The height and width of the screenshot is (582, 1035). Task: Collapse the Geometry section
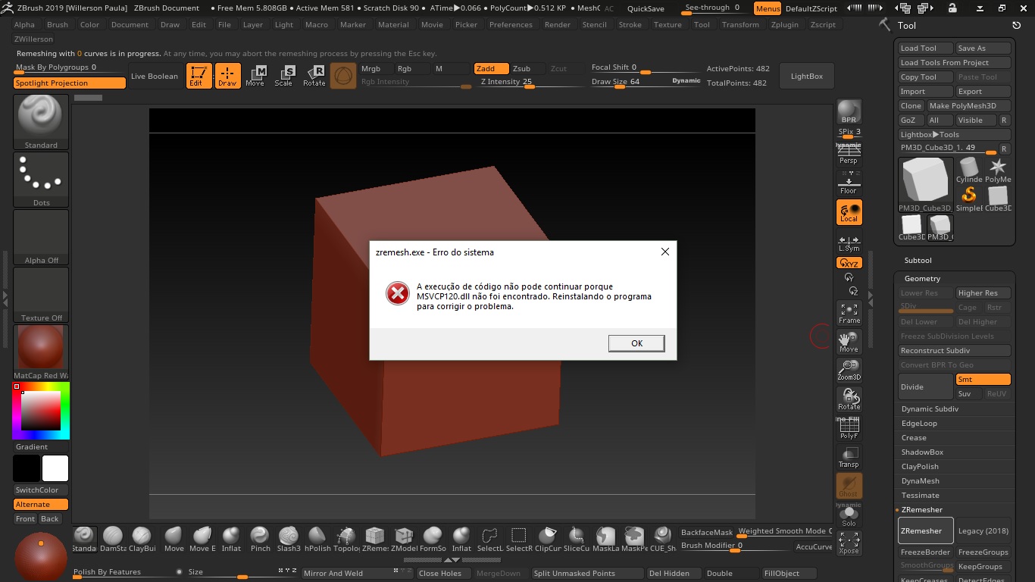(922, 278)
